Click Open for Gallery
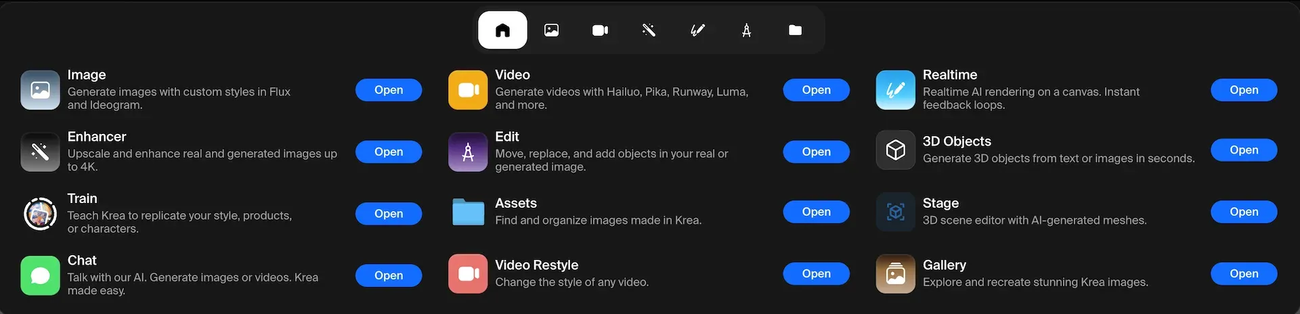This screenshot has width=1300, height=314. click(x=1244, y=273)
